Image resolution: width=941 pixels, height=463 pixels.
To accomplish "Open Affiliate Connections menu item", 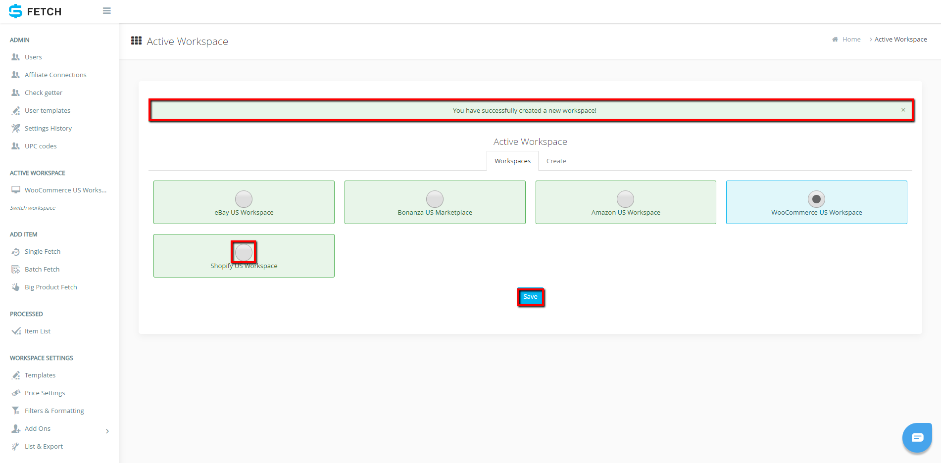I will tap(55, 75).
